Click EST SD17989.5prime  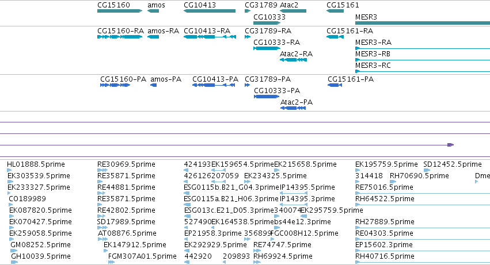pyautogui.click(x=126, y=222)
